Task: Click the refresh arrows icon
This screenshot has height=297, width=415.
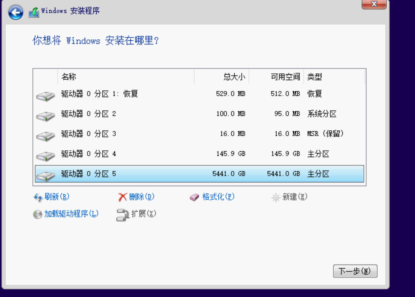Action: (38, 197)
